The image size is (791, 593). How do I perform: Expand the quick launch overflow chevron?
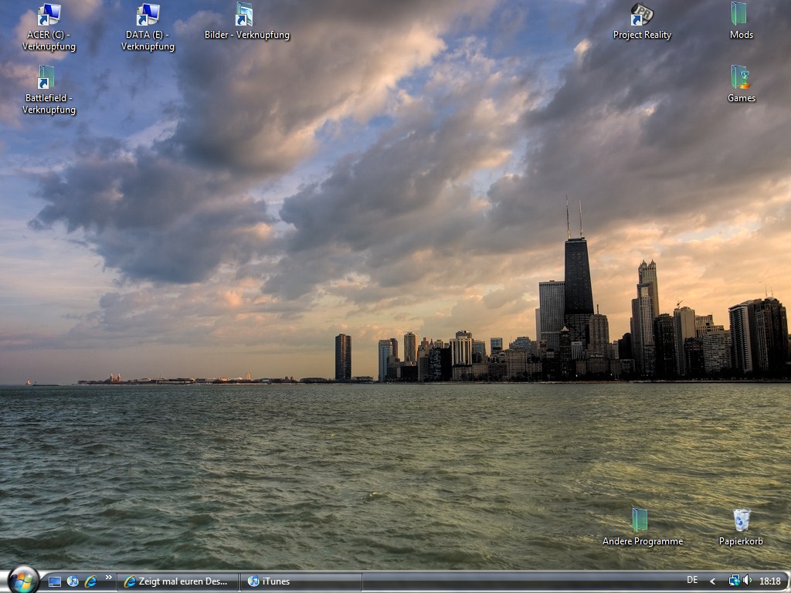click(109, 578)
